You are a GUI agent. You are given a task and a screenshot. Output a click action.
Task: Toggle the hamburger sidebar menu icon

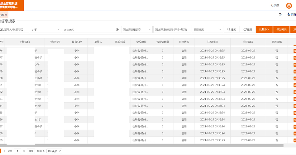[26, 5]
